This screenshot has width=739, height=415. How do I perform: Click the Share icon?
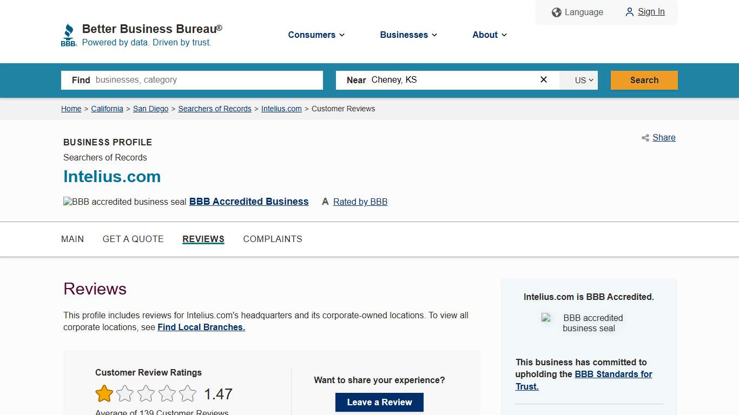pos(645,138)
